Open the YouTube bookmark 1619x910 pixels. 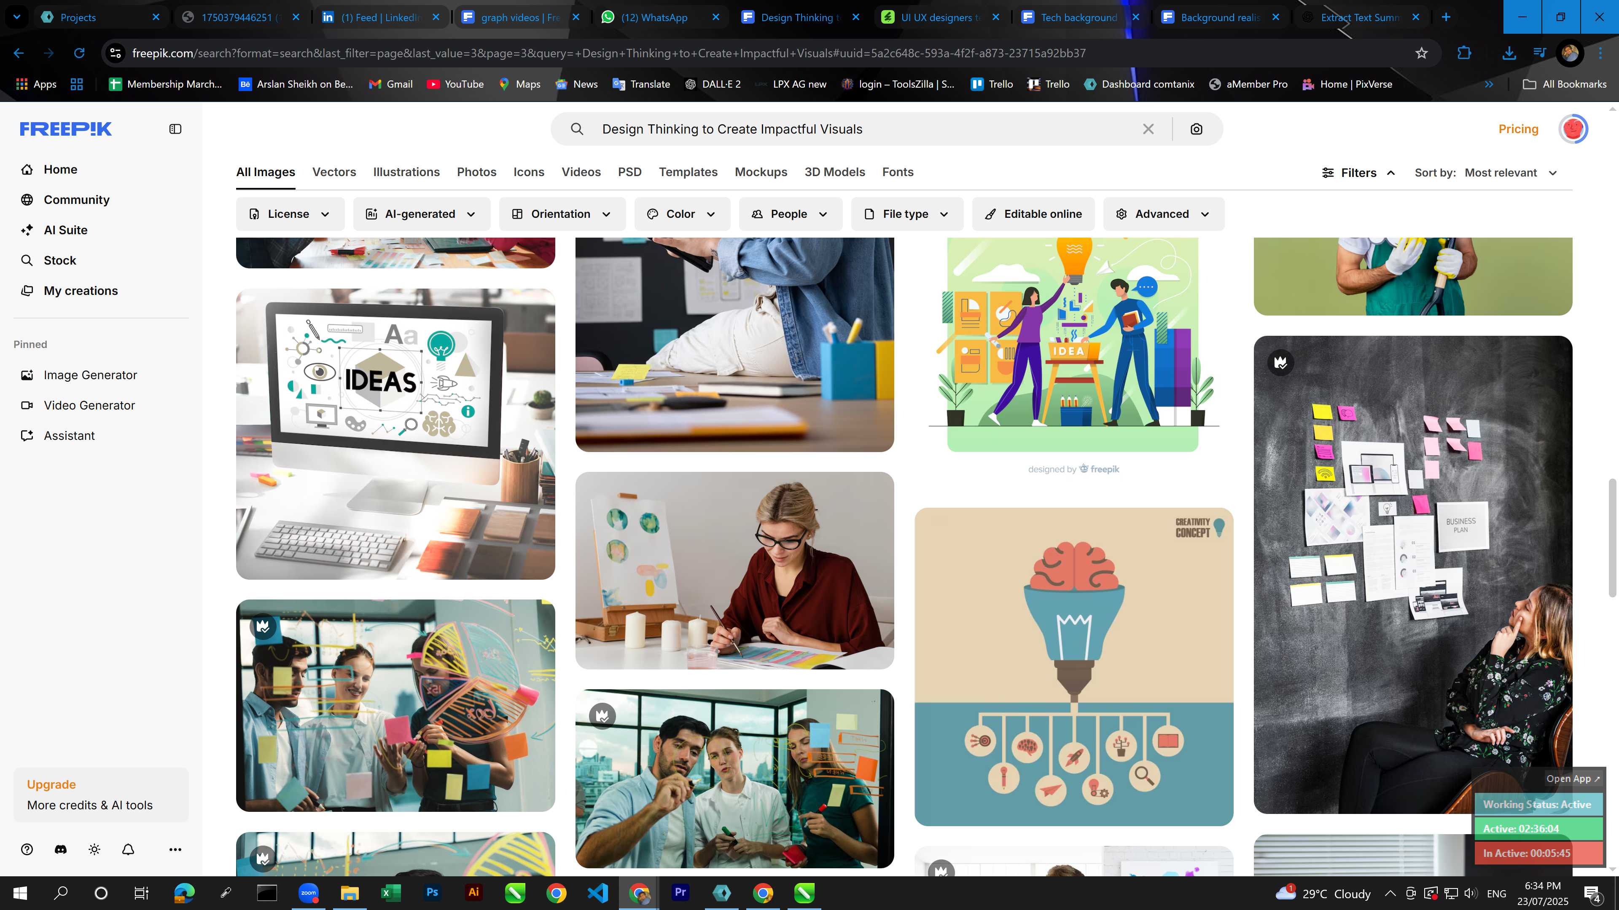click(x=455, y=84)
